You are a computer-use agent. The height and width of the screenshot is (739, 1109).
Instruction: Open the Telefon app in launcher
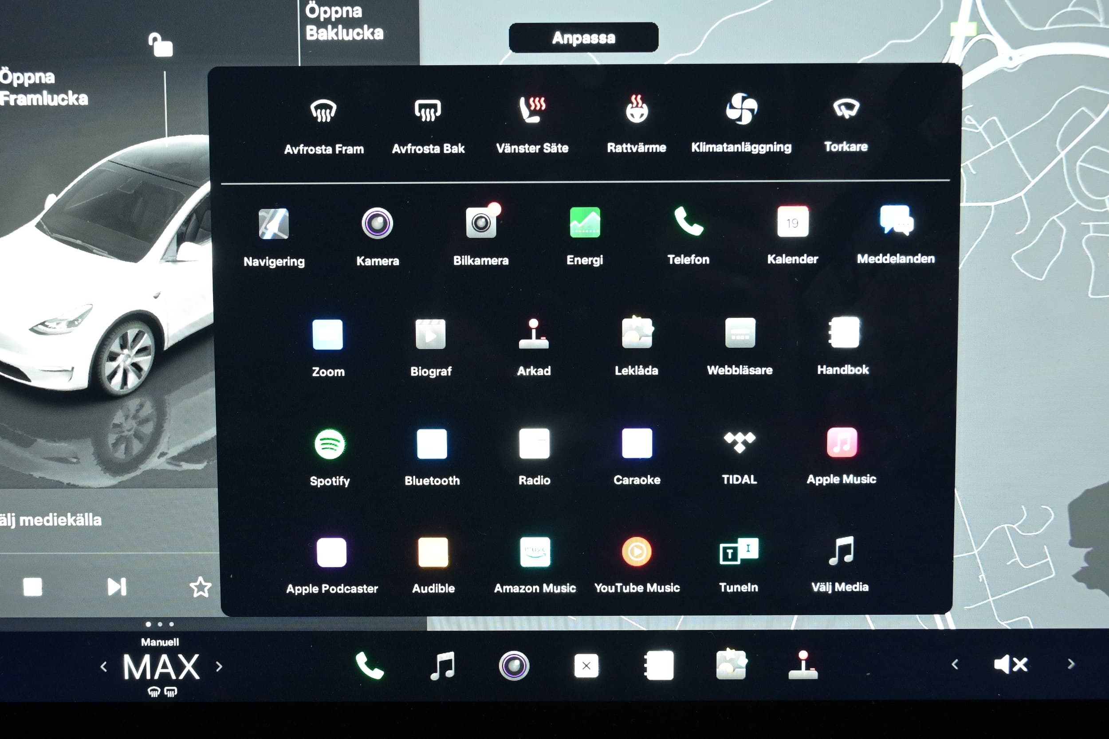688,235
